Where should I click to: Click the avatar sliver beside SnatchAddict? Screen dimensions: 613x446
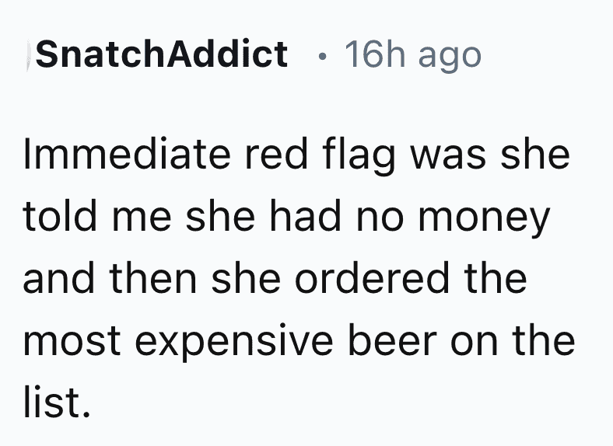(x=29, y=56)
